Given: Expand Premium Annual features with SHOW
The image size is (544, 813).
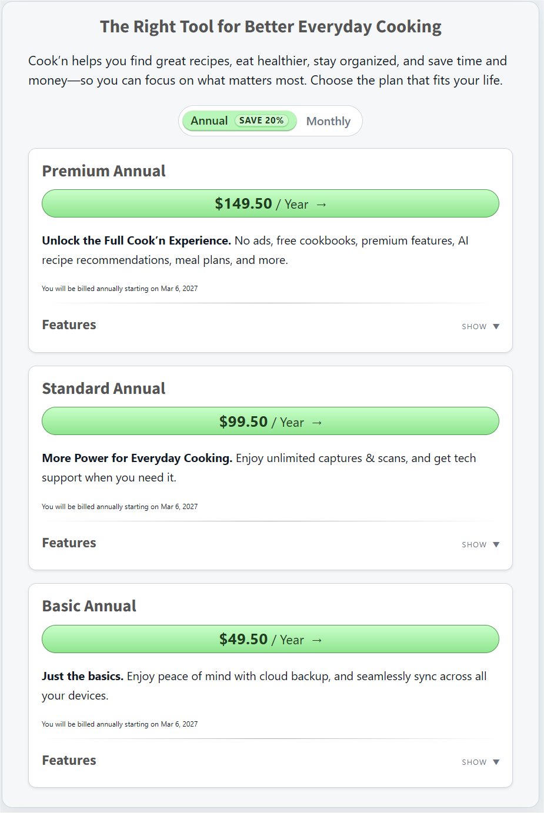Looking at the screenshot, I should [474, 327].
